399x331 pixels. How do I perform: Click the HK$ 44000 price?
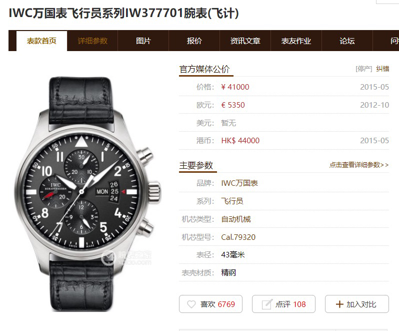click(x=240, y=141)
